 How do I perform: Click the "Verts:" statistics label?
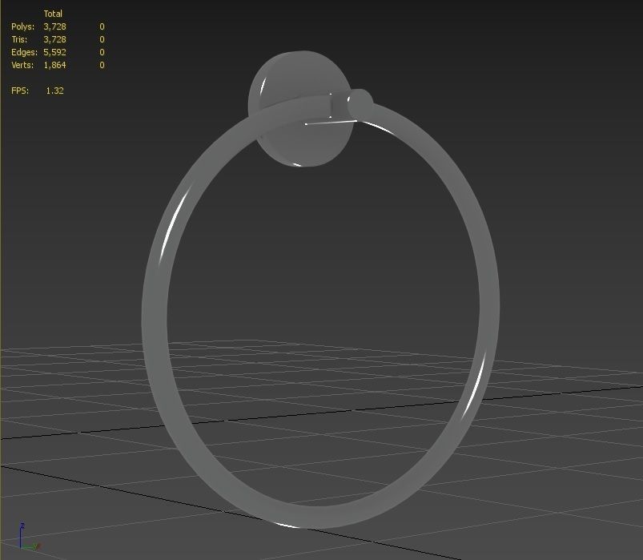pyautogui.click(x=22, y=65)
